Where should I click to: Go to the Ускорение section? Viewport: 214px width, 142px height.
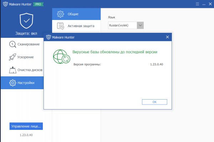coord(22,57)
